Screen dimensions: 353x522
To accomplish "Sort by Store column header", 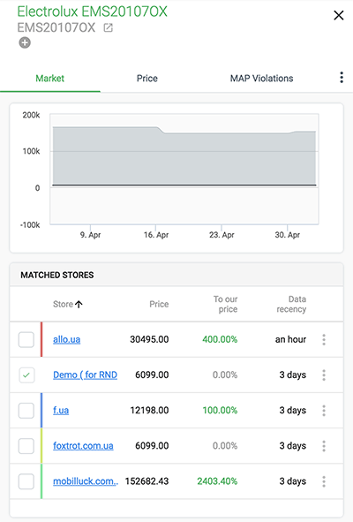I will pos(63,304).
